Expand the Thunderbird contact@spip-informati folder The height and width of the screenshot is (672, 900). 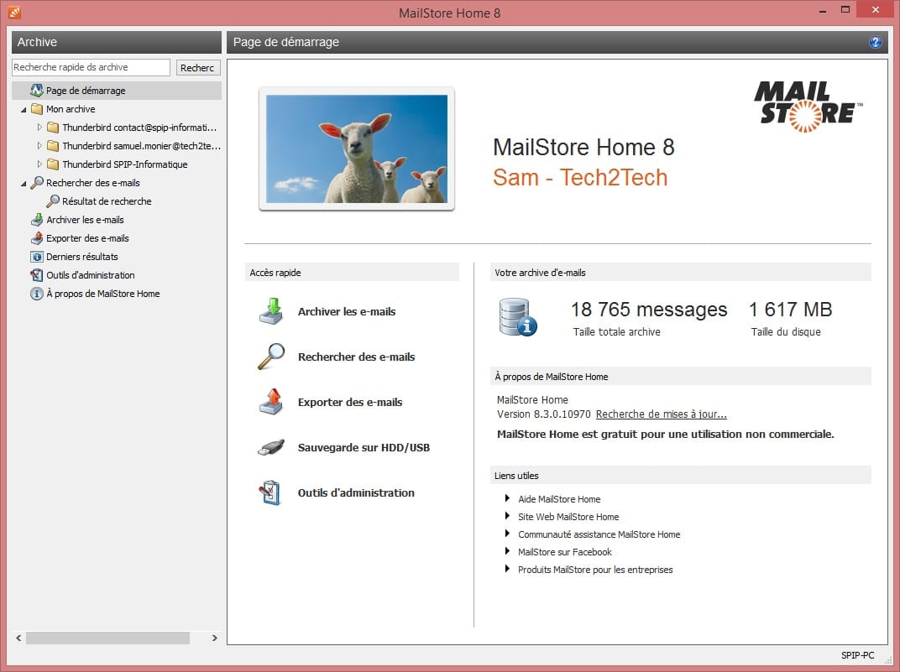tap(39, 128)
